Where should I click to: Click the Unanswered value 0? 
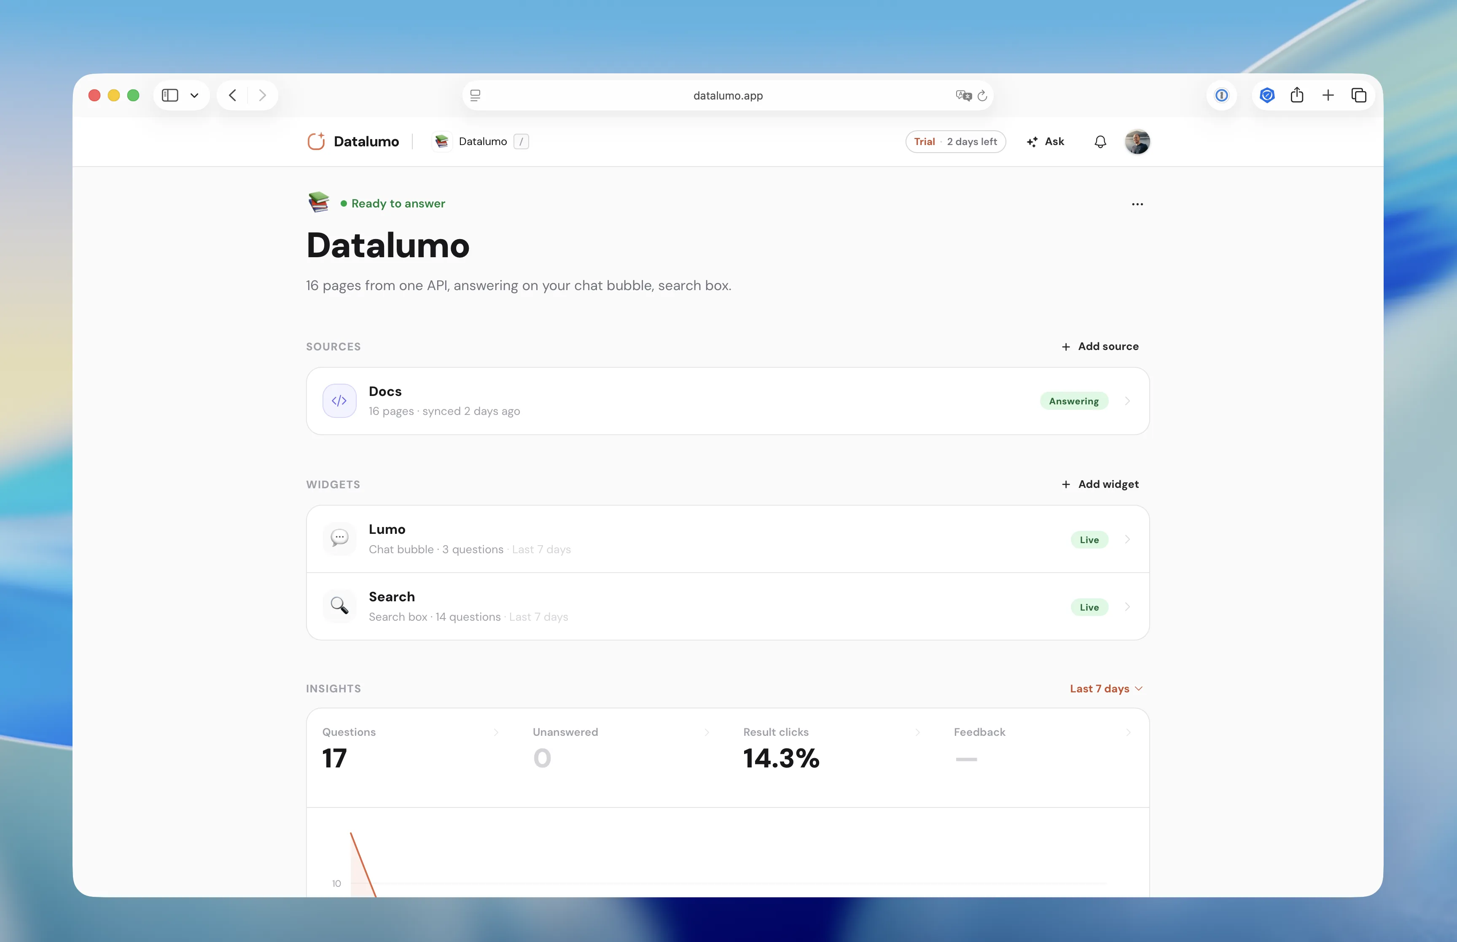tap(542, 759)
